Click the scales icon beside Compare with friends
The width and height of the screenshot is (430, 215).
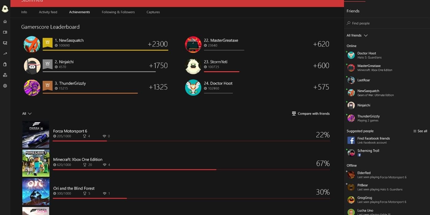pos(294,113)
